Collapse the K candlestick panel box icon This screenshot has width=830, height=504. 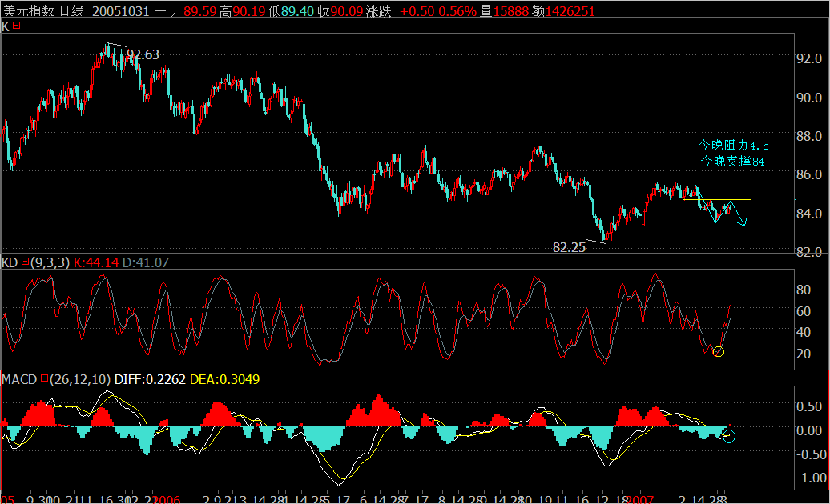click(16, 26)
